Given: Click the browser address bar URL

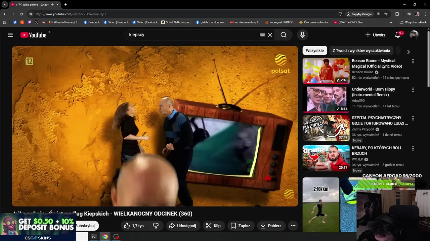Looking at the screenshot, I should pos(71,14).
